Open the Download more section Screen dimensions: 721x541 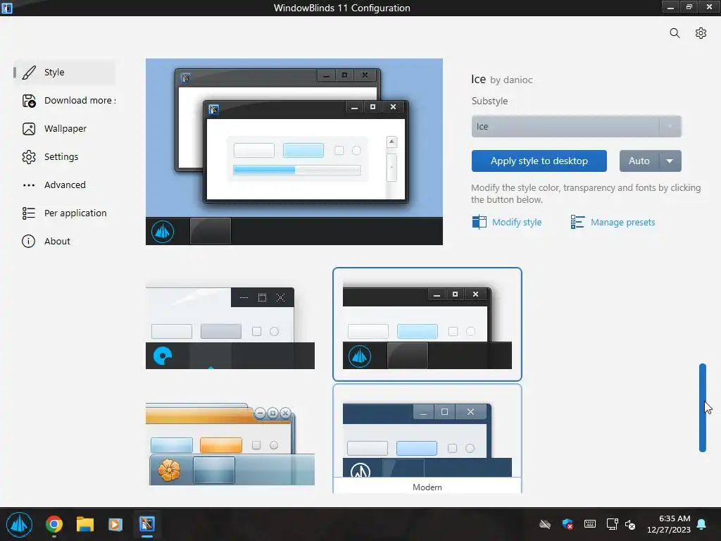pos(69,100)
